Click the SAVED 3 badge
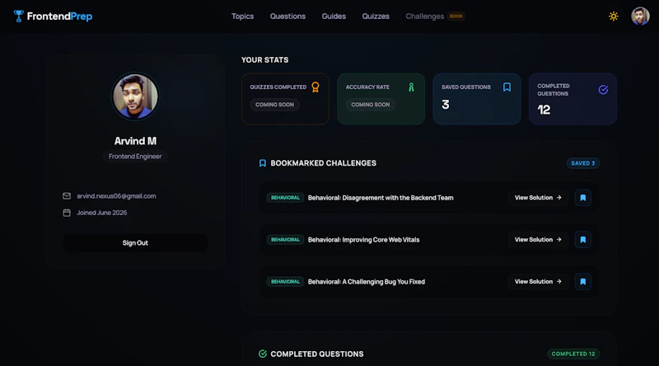The image size is (659, 366). 583,163
